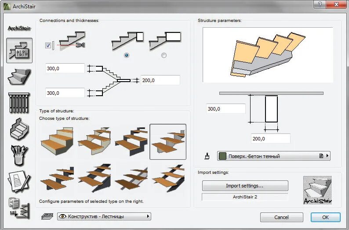Select the third structure type in bottom row
The height and width of the screenshot is (230, 349).
(x=131, y=178)
